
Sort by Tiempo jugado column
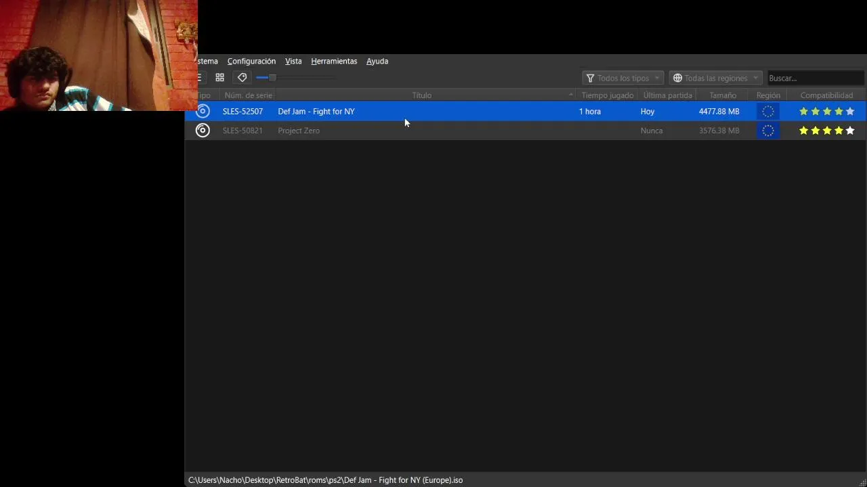[607, 95]
